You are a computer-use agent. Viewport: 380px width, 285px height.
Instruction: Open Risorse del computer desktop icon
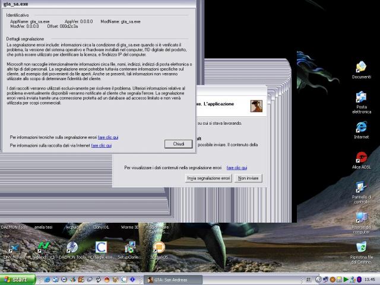click(x=362, y=223)
